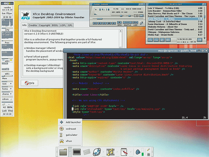Click the Help button in Xfce dialog
The image size is (209, 157).
(x=30, y=83)
